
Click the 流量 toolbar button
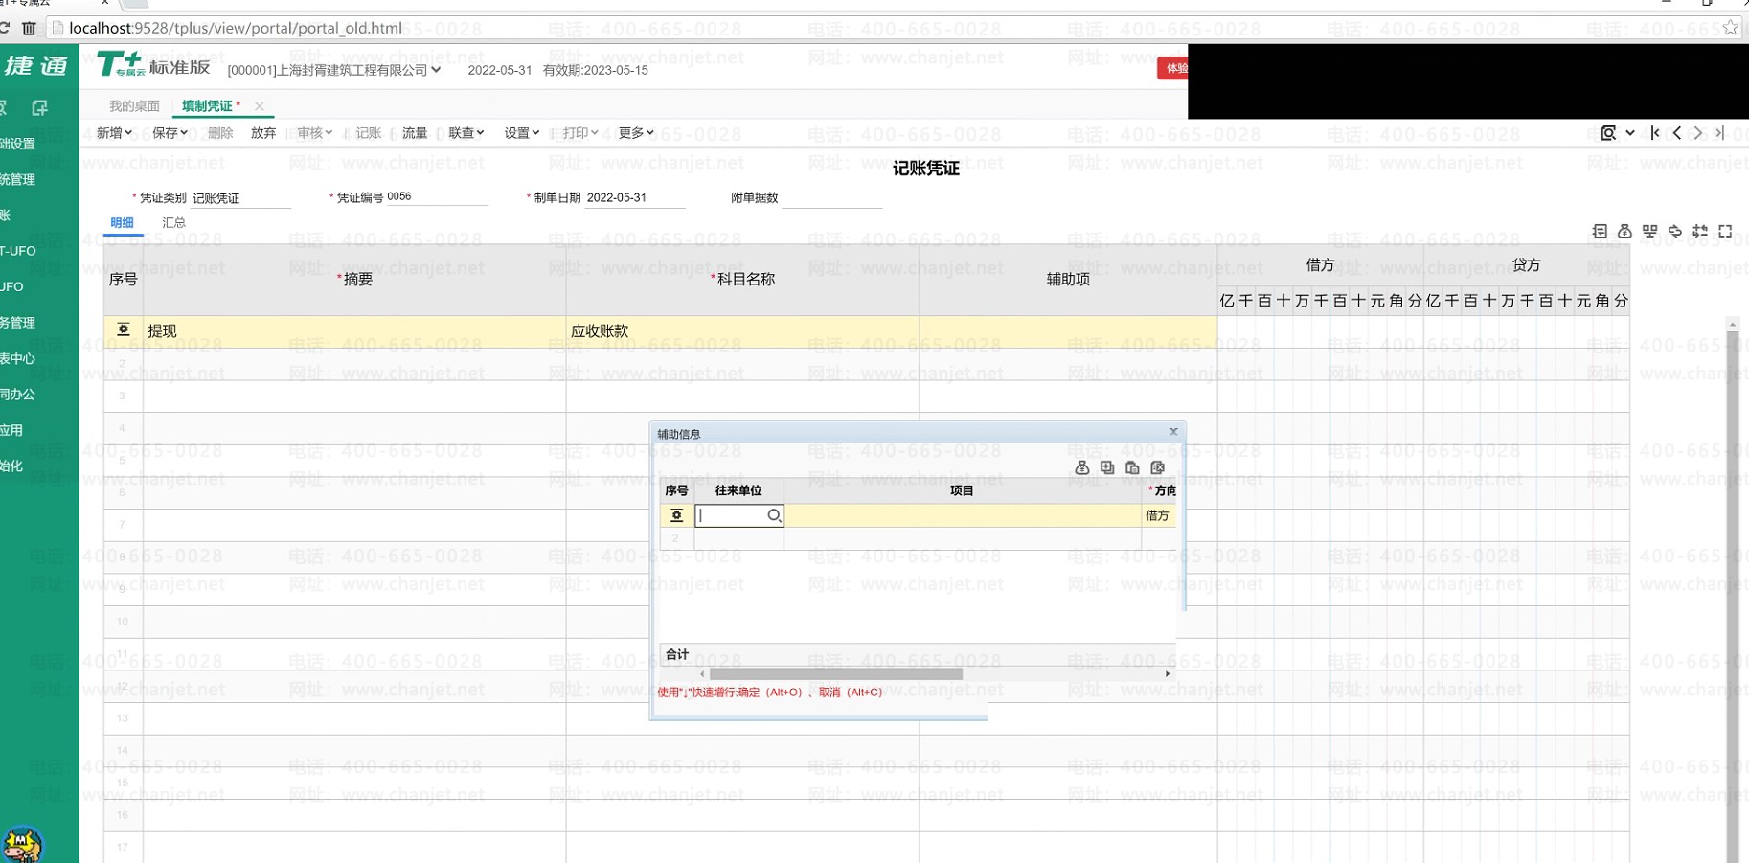tap(415, 133)
